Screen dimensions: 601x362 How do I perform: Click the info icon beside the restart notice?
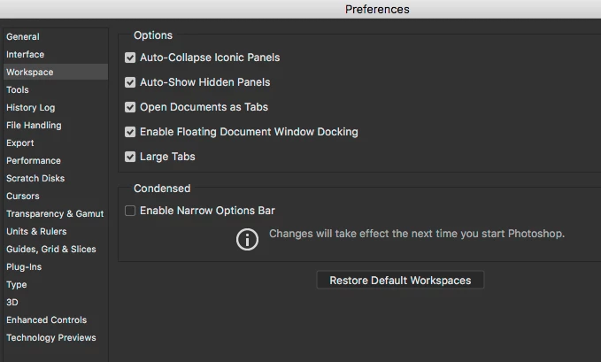click(x=248, y=239)
